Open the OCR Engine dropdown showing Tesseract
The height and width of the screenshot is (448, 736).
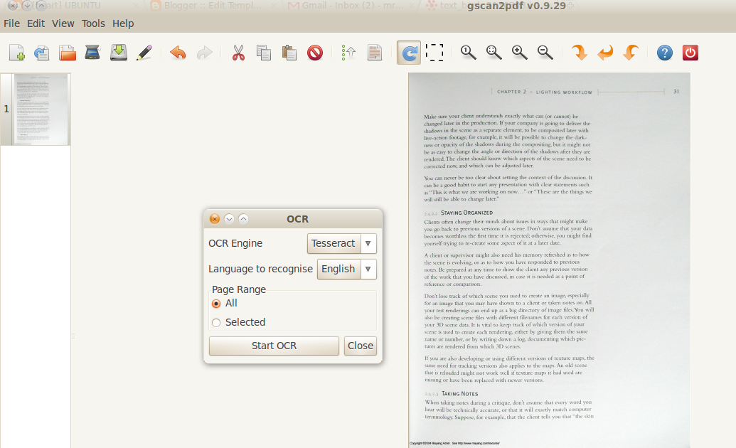(x=342, y=243)
